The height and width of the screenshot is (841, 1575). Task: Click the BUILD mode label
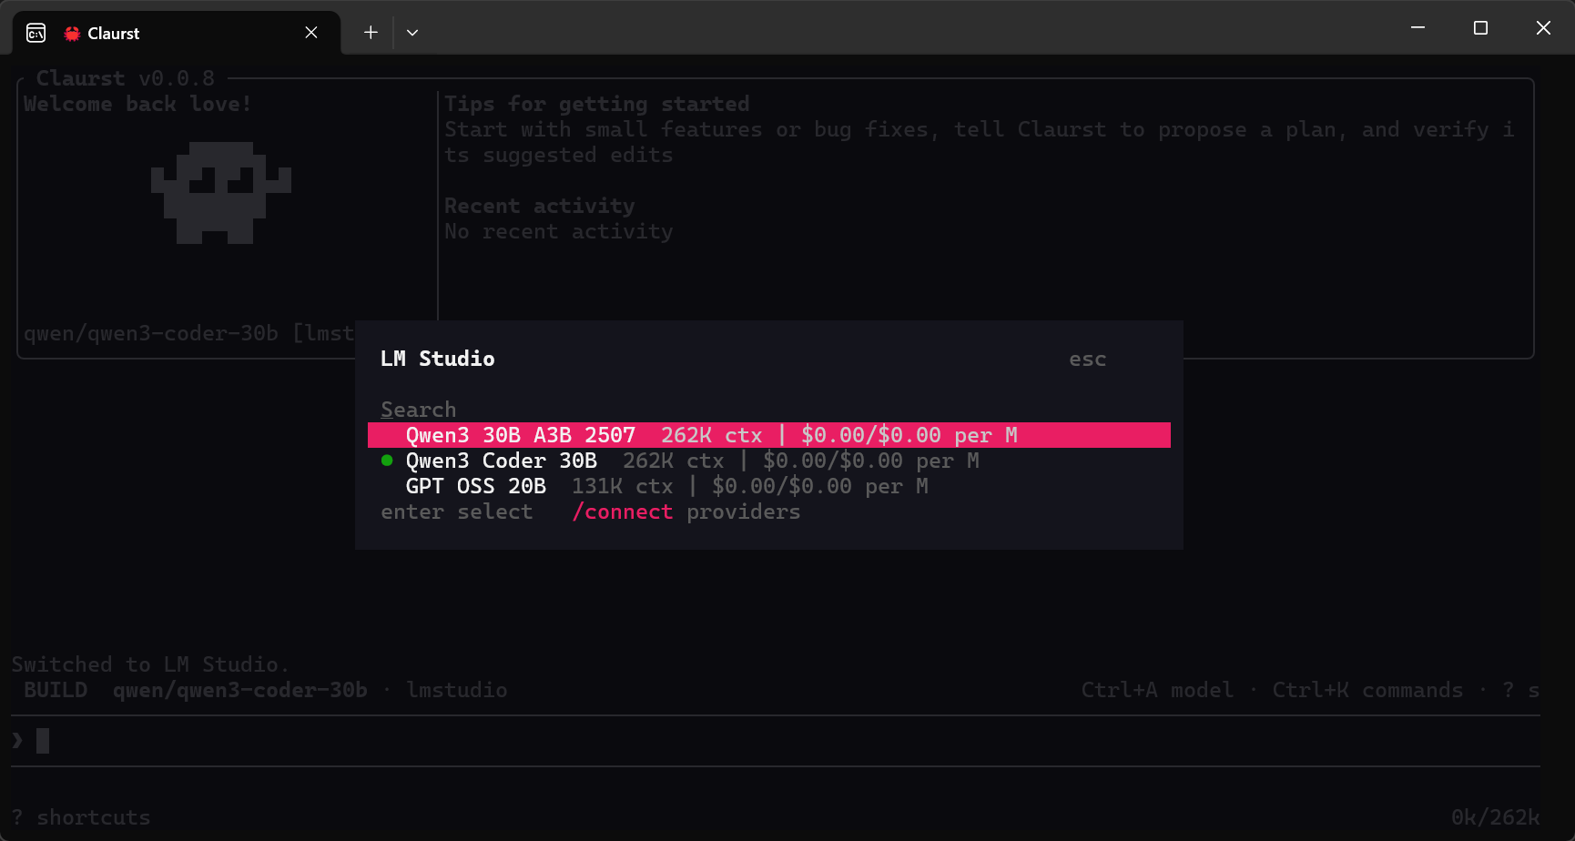(x=56, y=690)
